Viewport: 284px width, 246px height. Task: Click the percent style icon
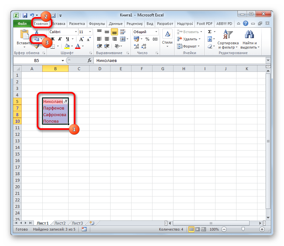click(x=147, y=39)
